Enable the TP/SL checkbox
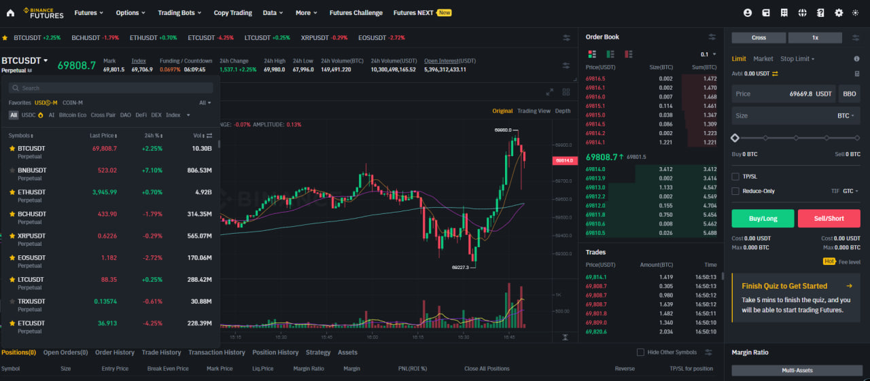Viewport: 870px width, 381px height. pos(735,177)
